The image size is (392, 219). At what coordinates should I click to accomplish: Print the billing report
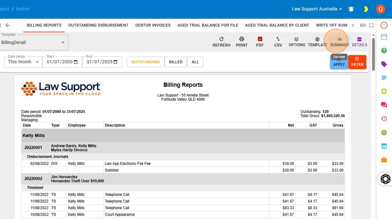[x=241, y=42]
